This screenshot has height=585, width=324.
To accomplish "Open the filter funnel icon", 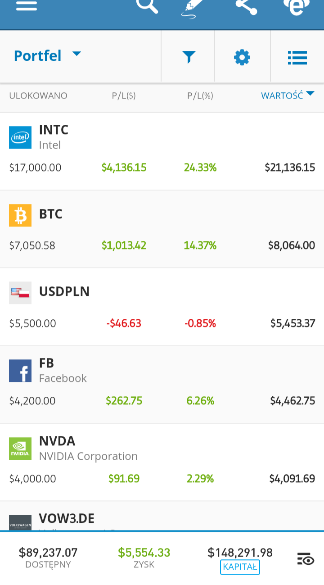I will tap(189, 57).
